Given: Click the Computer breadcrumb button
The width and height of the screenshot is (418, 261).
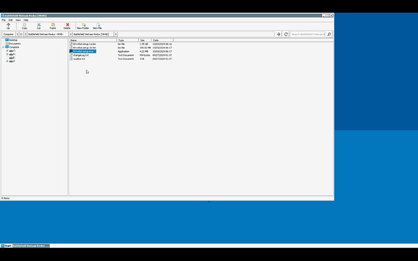Looking at the screenshot, I should point(8,35).
